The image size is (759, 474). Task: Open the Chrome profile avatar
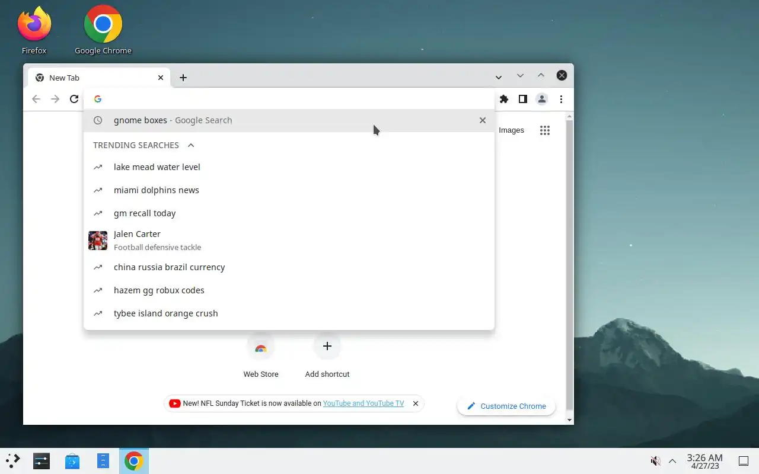541,99
